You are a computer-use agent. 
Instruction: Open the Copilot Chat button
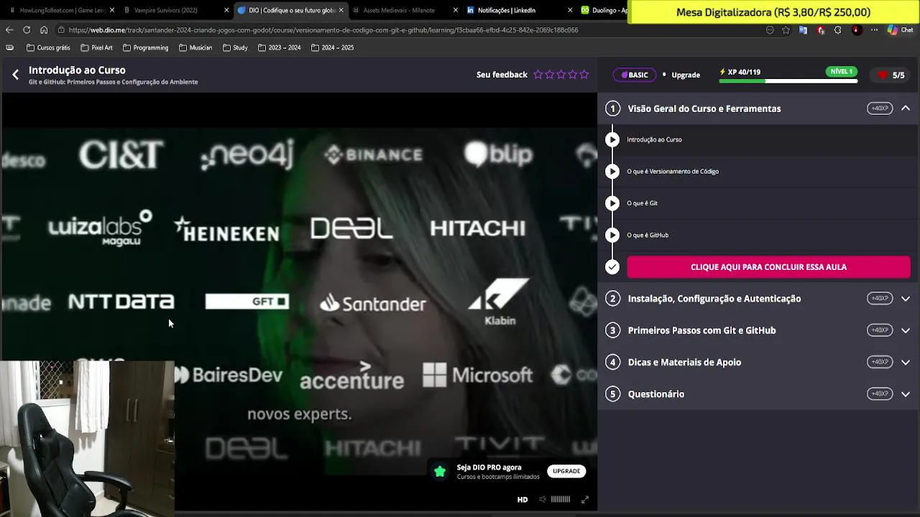click(899, 30)
